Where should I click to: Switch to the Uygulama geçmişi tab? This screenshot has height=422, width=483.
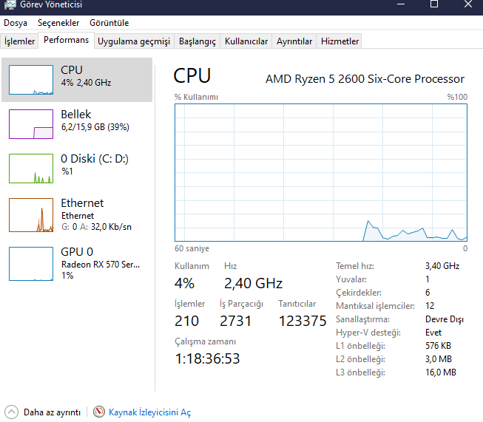[x=134, y=41]
